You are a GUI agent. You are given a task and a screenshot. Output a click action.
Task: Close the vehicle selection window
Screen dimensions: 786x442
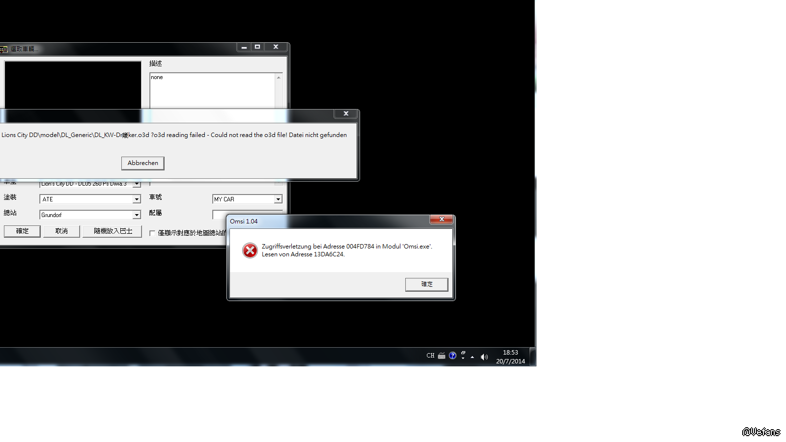[276, 47]
